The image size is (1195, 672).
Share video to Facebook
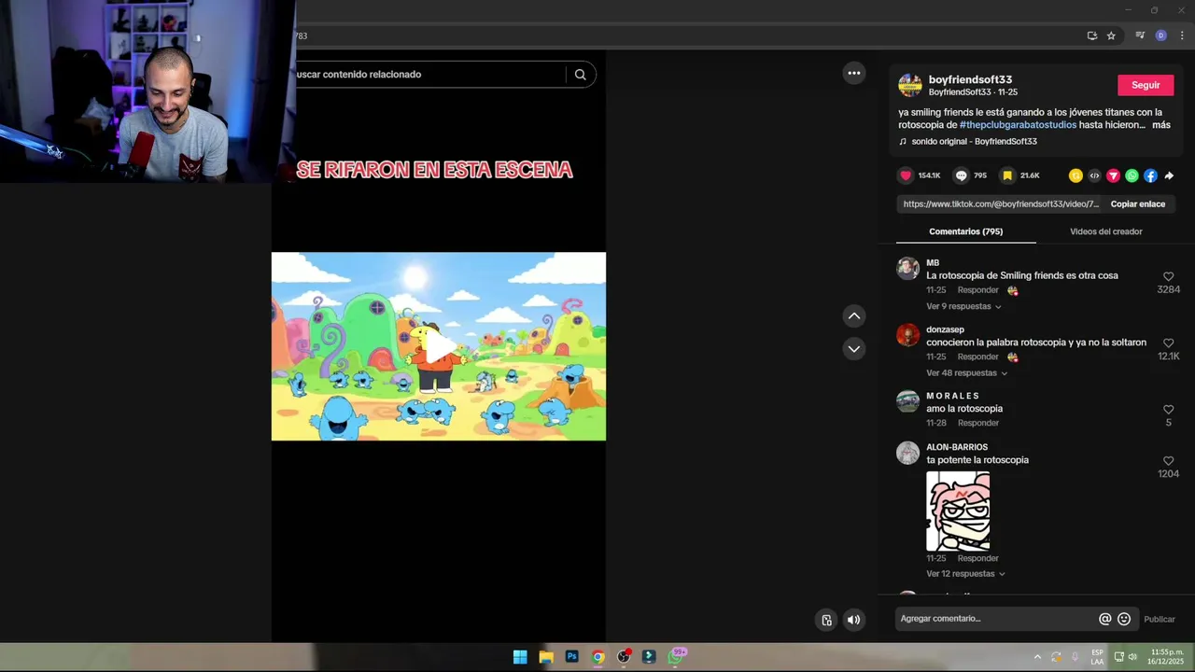1150,175
